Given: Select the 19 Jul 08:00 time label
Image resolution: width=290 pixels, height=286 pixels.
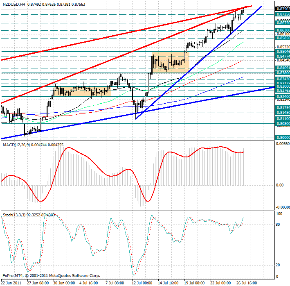Looking at the screenshot, I should (194, 283).
